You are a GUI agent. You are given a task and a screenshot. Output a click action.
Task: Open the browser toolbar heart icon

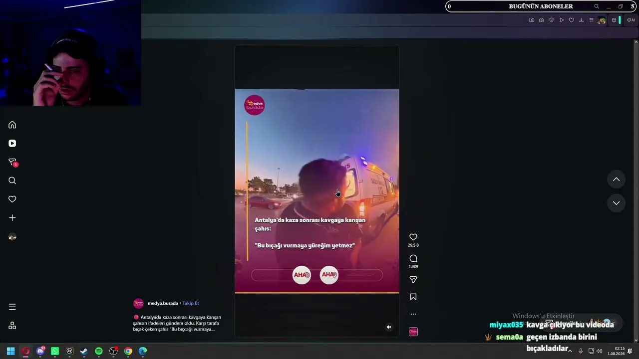[x=571, y=20]
